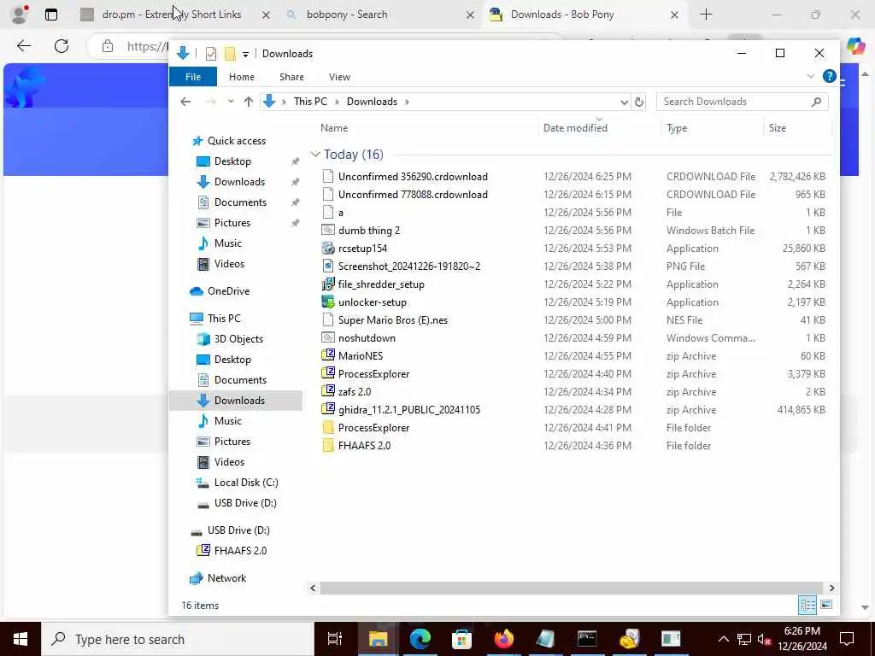Select Local Disk (C:) in navigation pane
This screenshot has width=875, height=656.
[x=246, y=483]
